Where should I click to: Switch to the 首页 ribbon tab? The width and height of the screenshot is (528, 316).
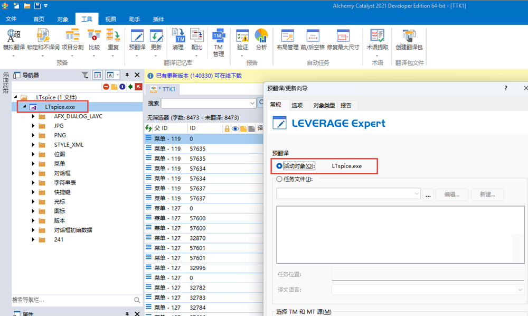click(x=39, y=19)
